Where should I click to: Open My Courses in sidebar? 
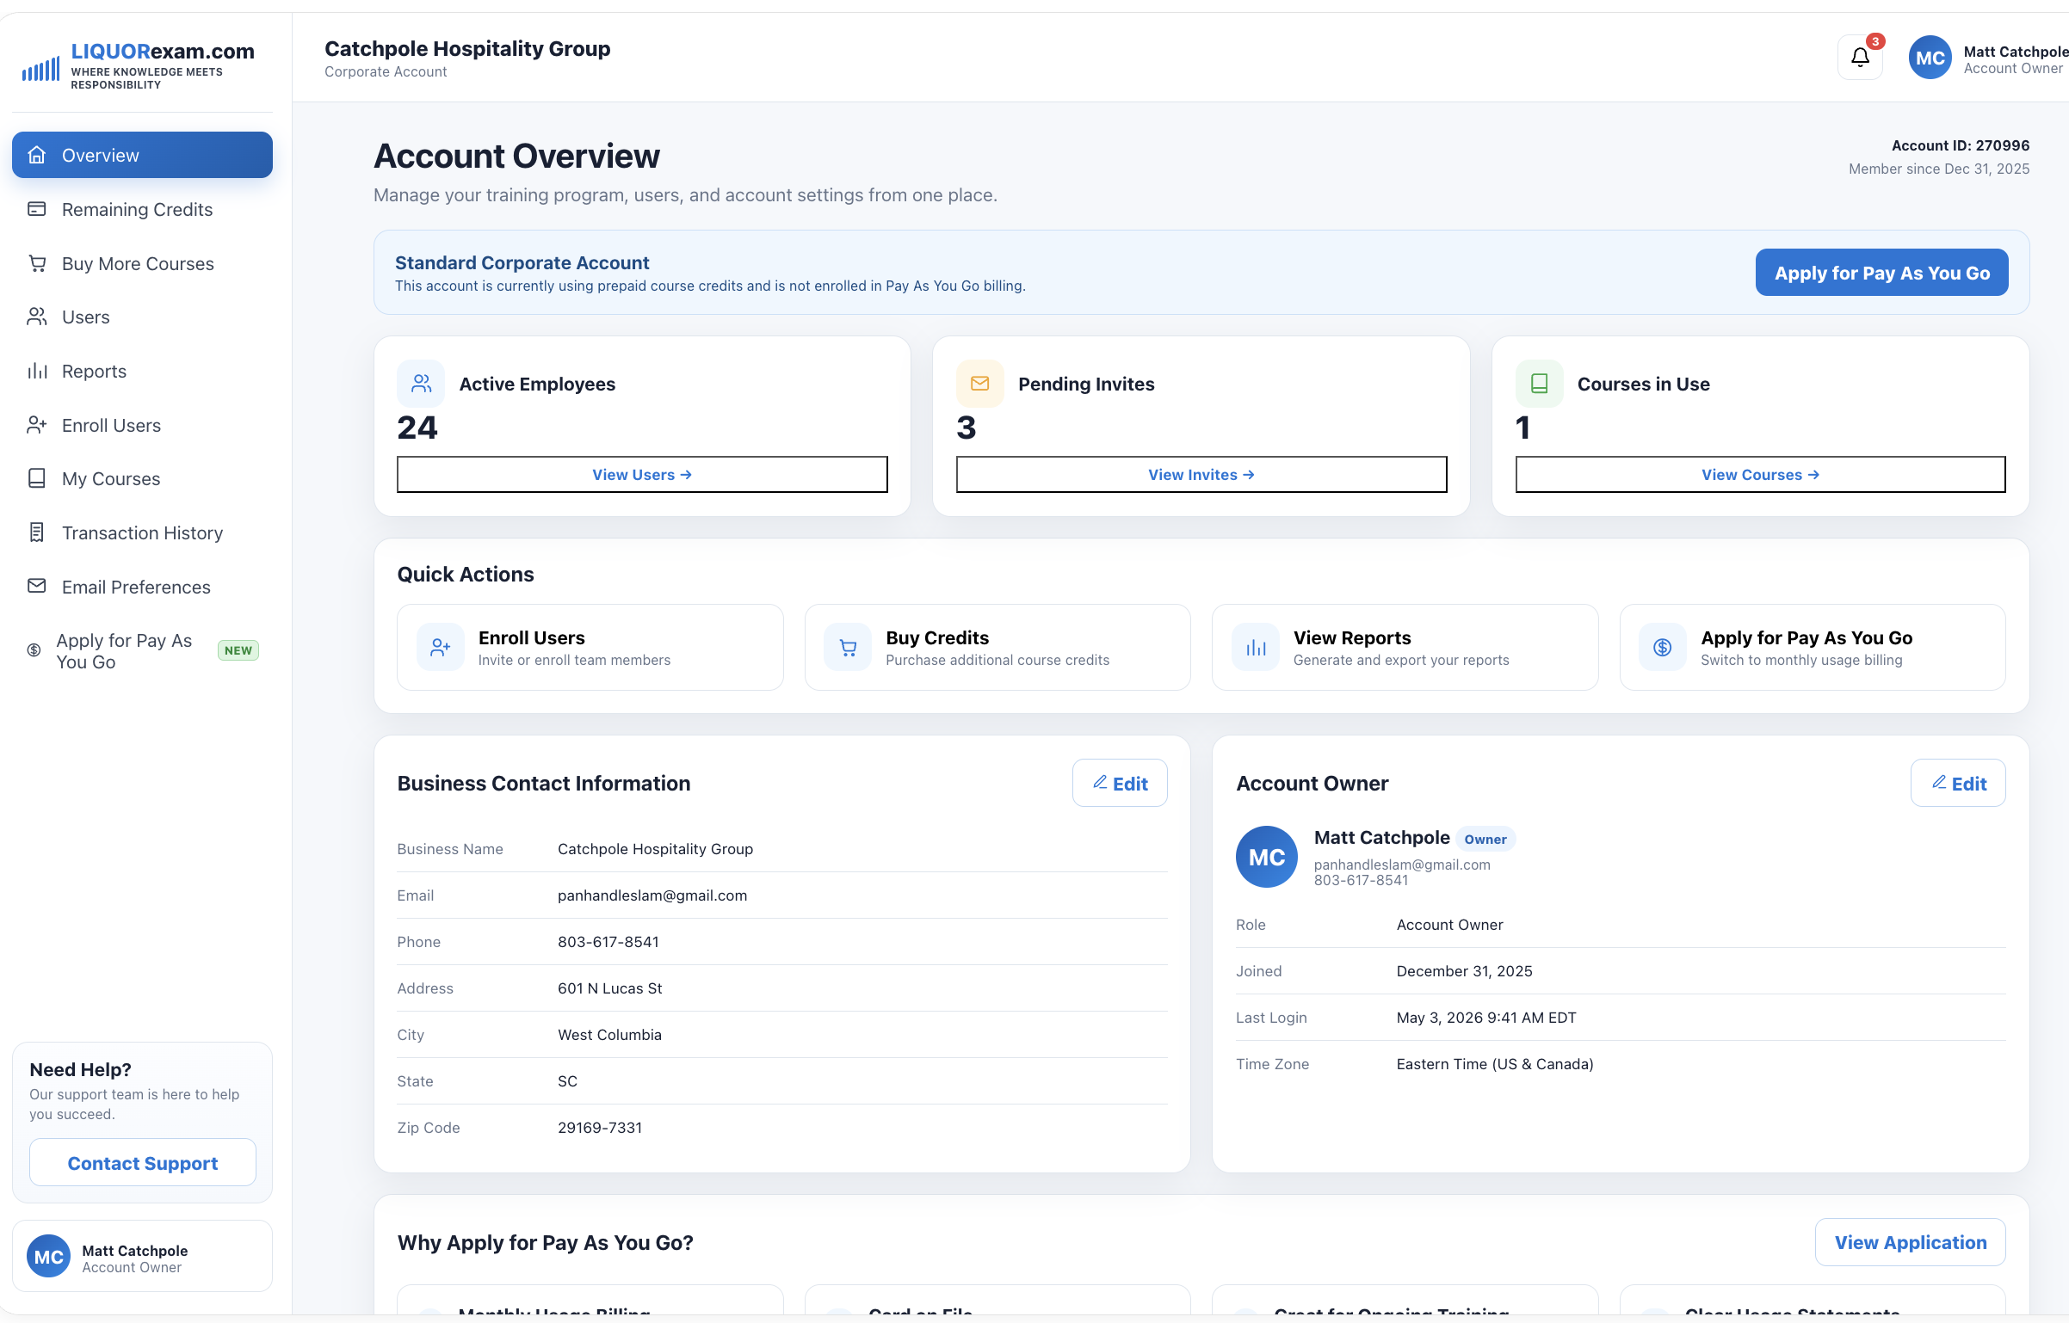(x=142, y=478)
